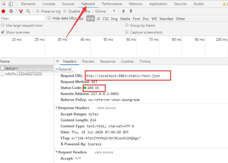Click the inspect element cursor icon

[4, 4]
